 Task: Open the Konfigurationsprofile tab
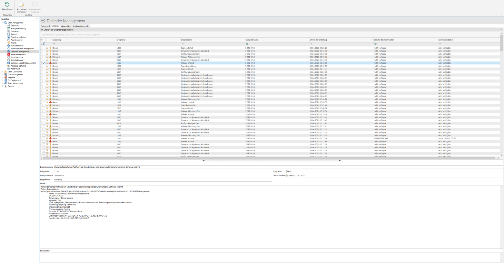81,26
